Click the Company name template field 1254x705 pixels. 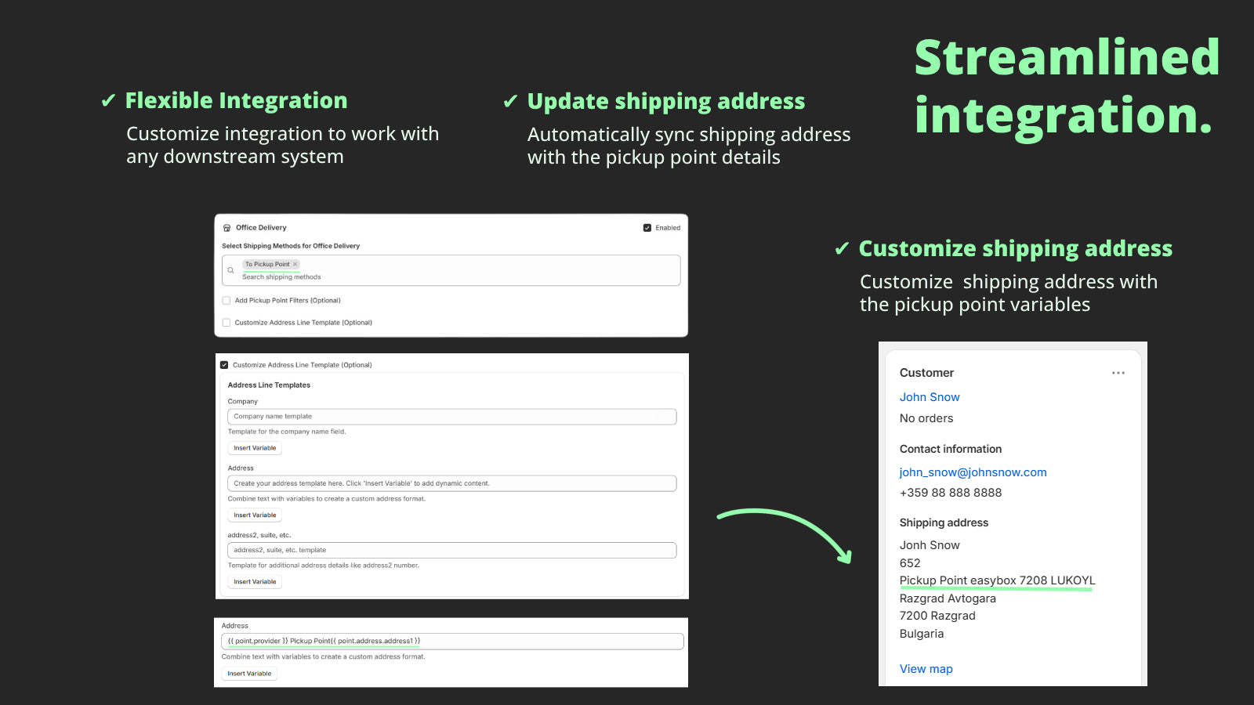(x=452, y=417)
